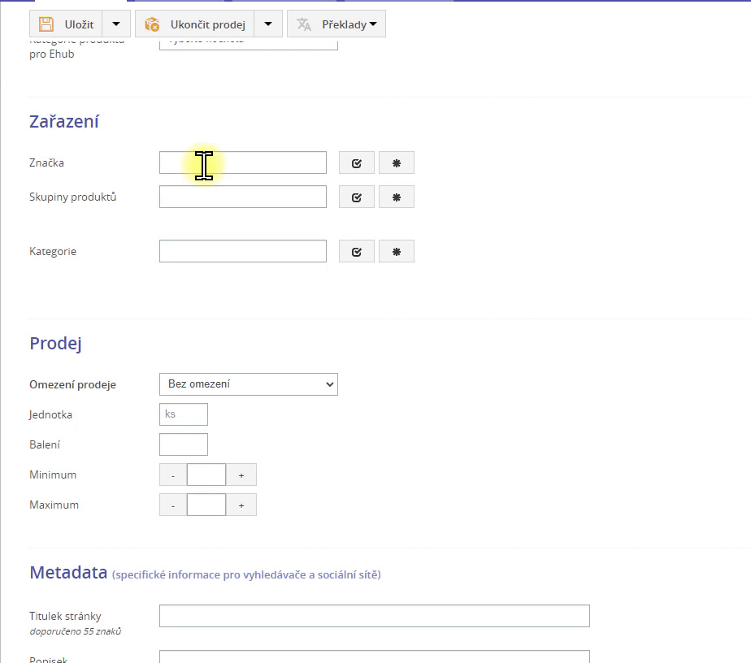This screenshot has height=663, width=751.
Task: Decrease the Maximum quantity value
Action: (x=173, y=505)
